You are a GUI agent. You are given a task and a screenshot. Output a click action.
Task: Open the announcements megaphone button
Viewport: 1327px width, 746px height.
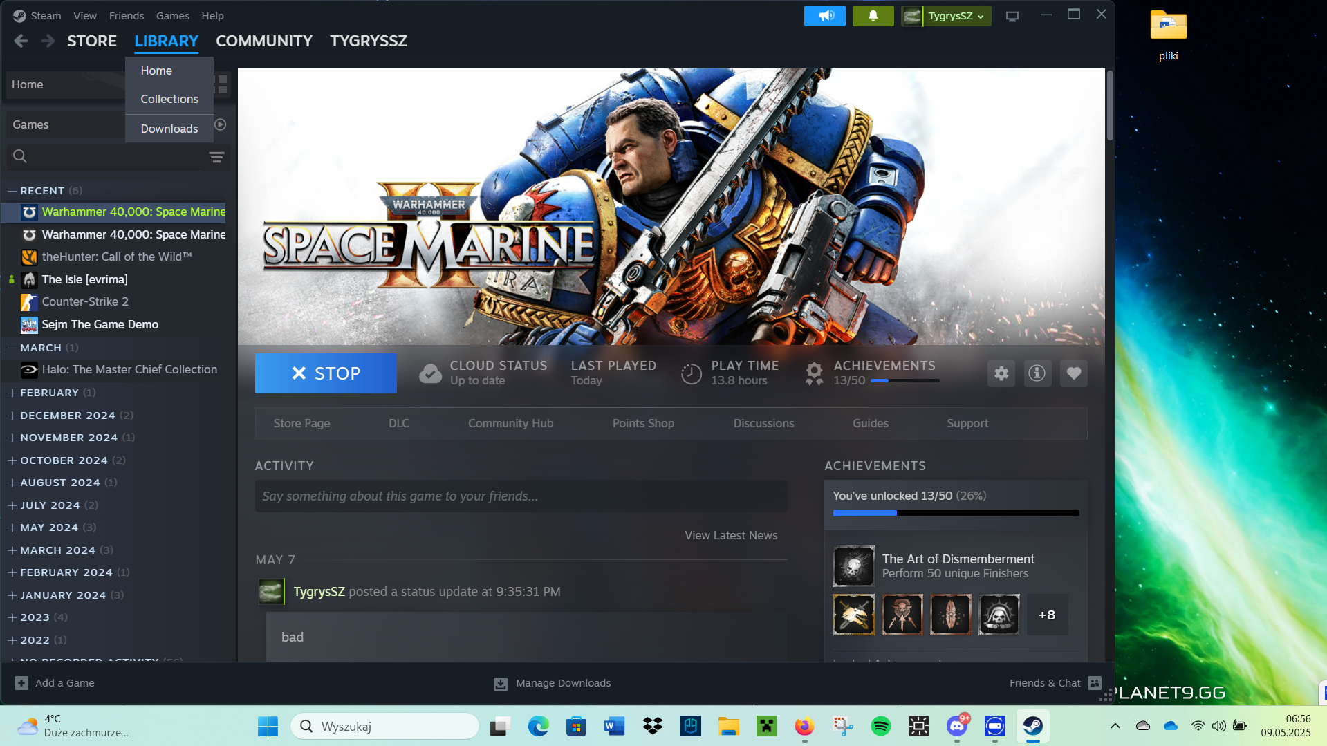click(824, 16)
